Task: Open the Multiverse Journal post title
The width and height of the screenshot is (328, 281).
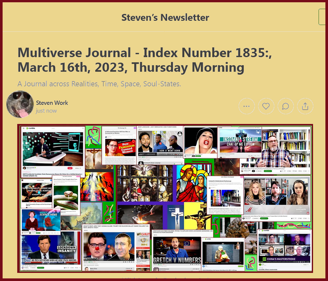Action: pyautogui.click(x=145, y=60)
